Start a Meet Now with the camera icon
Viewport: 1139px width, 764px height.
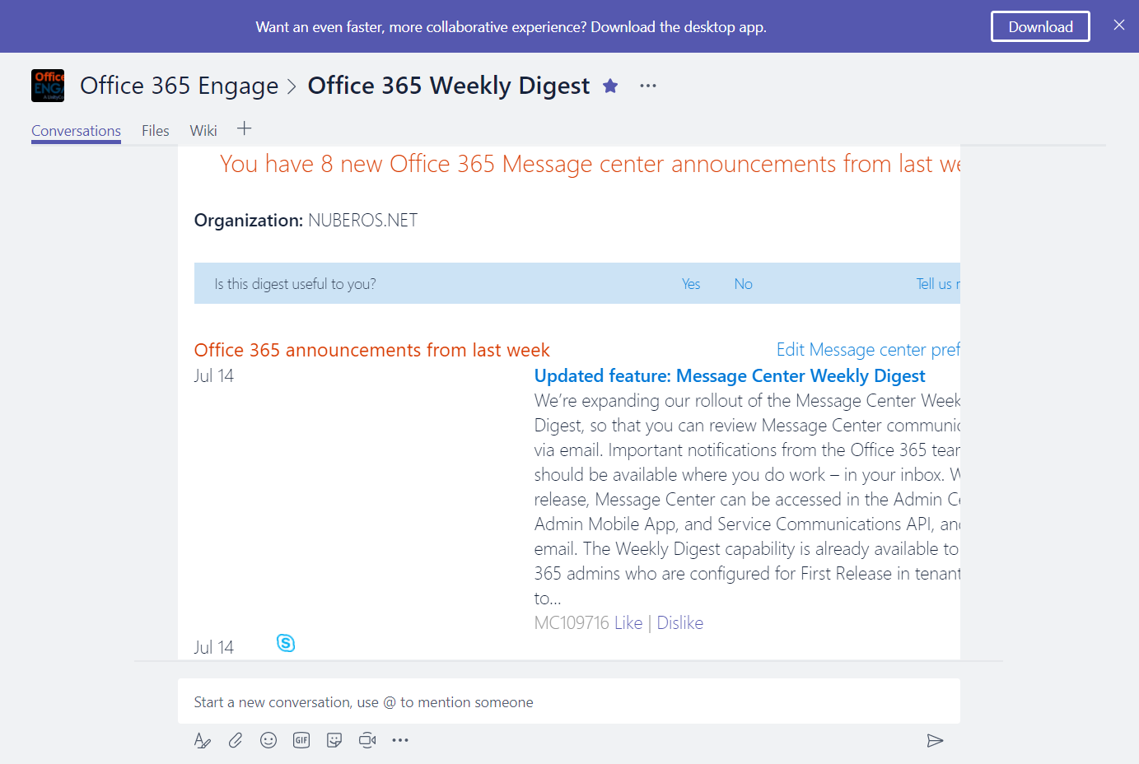click(x=367, y=740)
